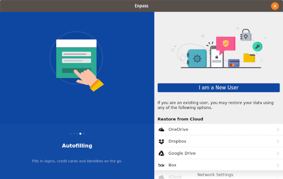The width and height of the screenshot is (283, 179).
Task: Expand the Dropbox row chevron arrow
Action: tap(278, 142)
